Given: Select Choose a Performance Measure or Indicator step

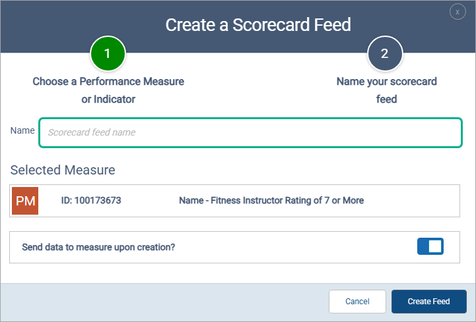Looking at the screenshot, I should tap(108, 90).
